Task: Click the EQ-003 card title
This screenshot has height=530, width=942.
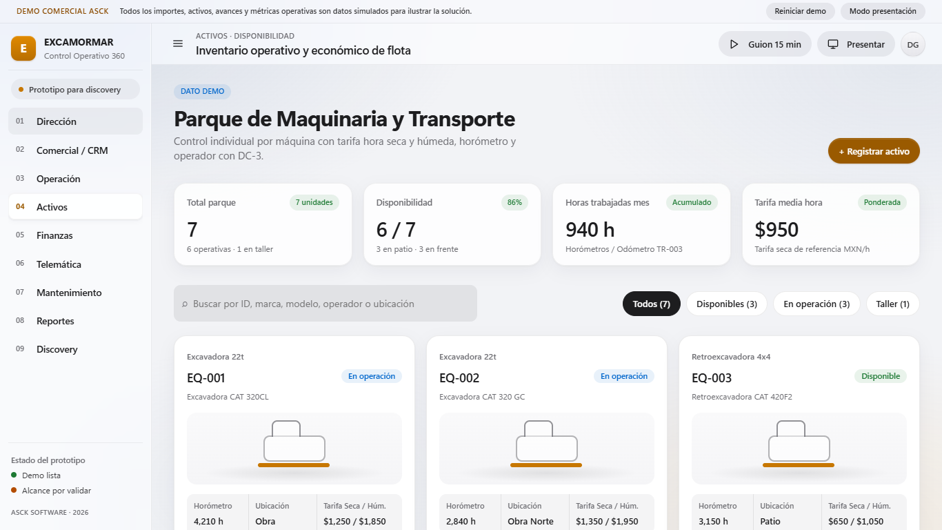Action: 712,378
